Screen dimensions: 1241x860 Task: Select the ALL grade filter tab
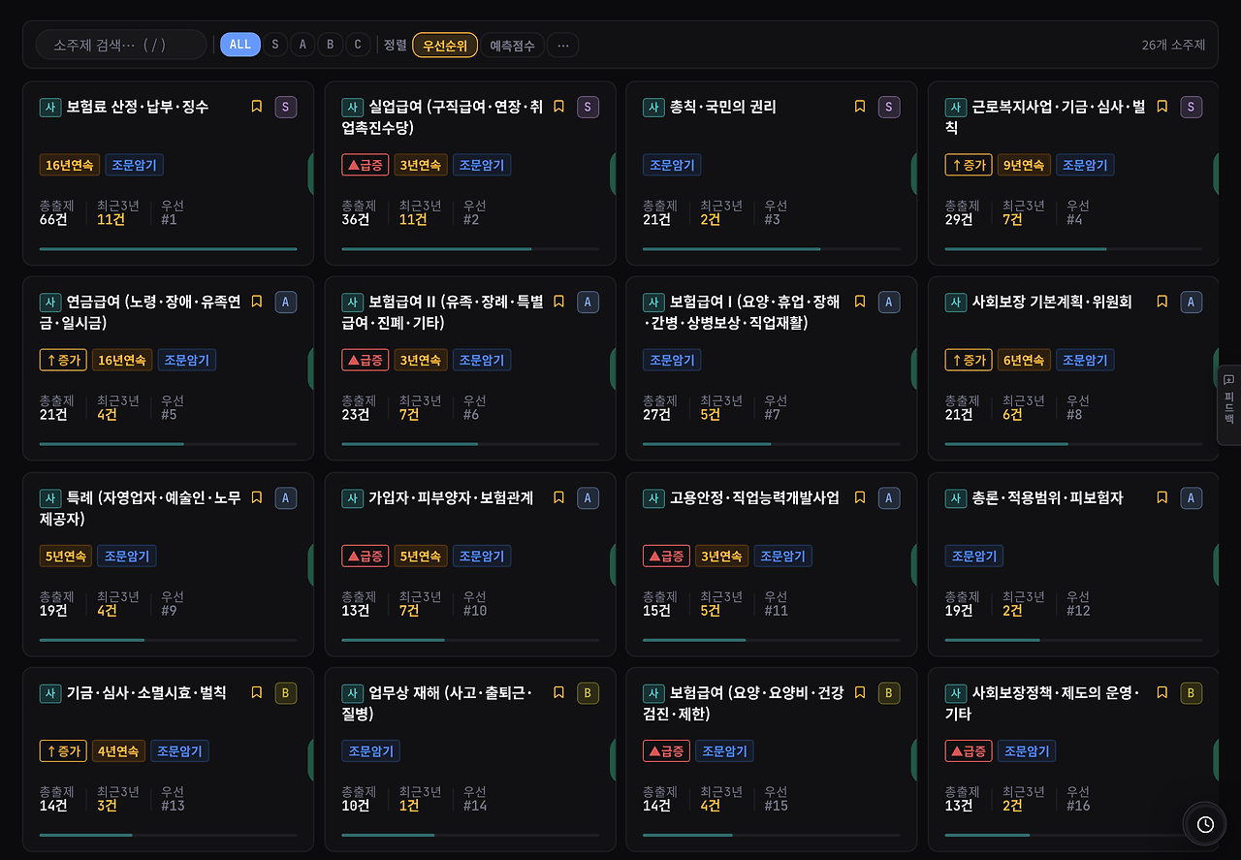(x=240, y=45)
